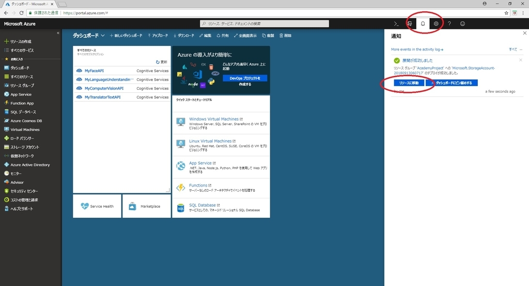Image resolution: width=529 pixels, height=286 pixels.
Task: Open the AcademyProject resource group link
Action: [430, 68]
